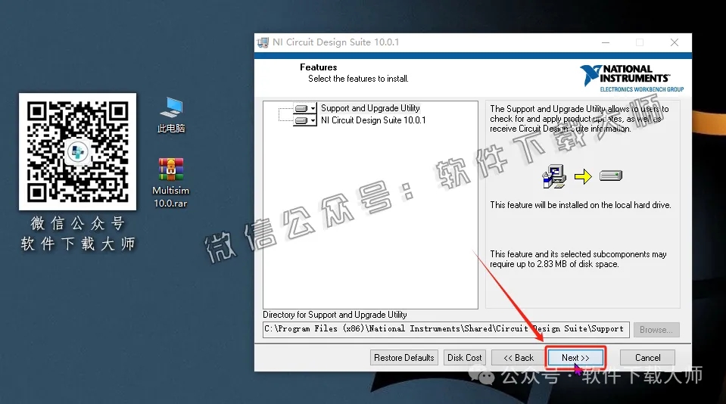Click the yellow arrow icon in the description pane
The width and height of the screenshot is (726, 404).
[x=582, y=176]
